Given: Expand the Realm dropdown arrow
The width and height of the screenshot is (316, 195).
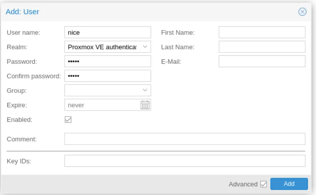Looking at the screenshot, I should tap(145, 47).
